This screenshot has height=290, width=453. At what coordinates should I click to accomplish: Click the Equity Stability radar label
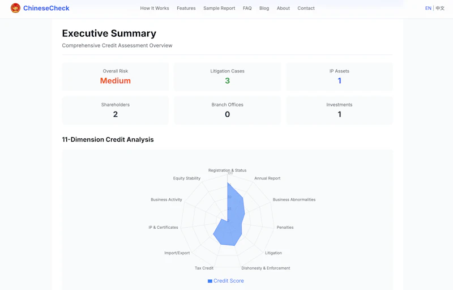coord(187,178)
